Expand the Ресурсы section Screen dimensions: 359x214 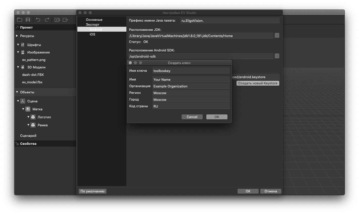click(x=17, y=36)
